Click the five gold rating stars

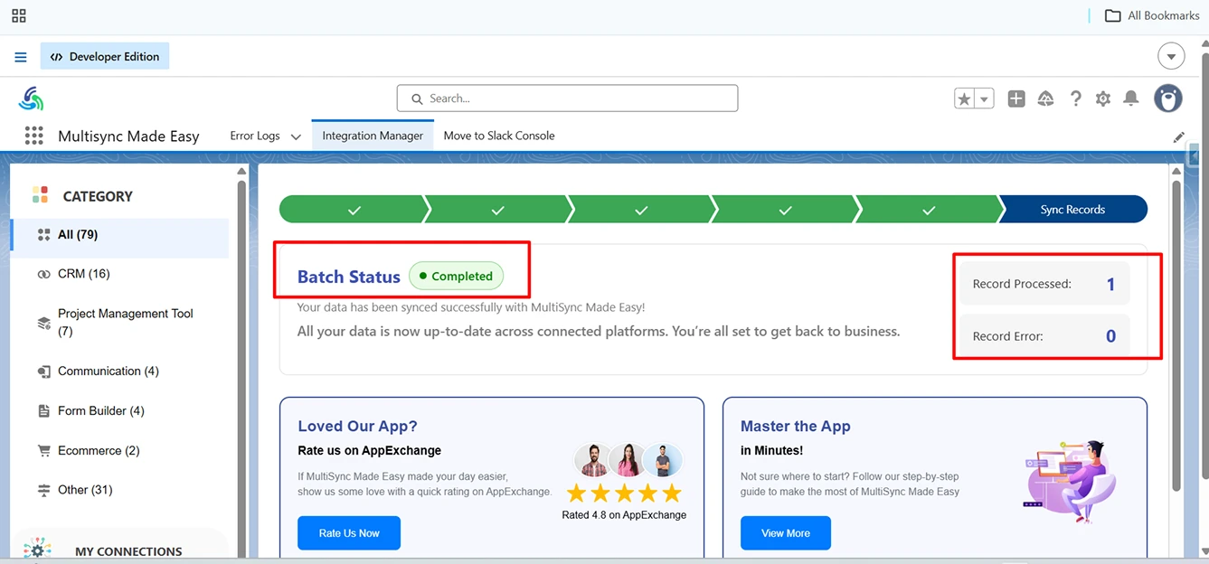[x=624, y=493]
